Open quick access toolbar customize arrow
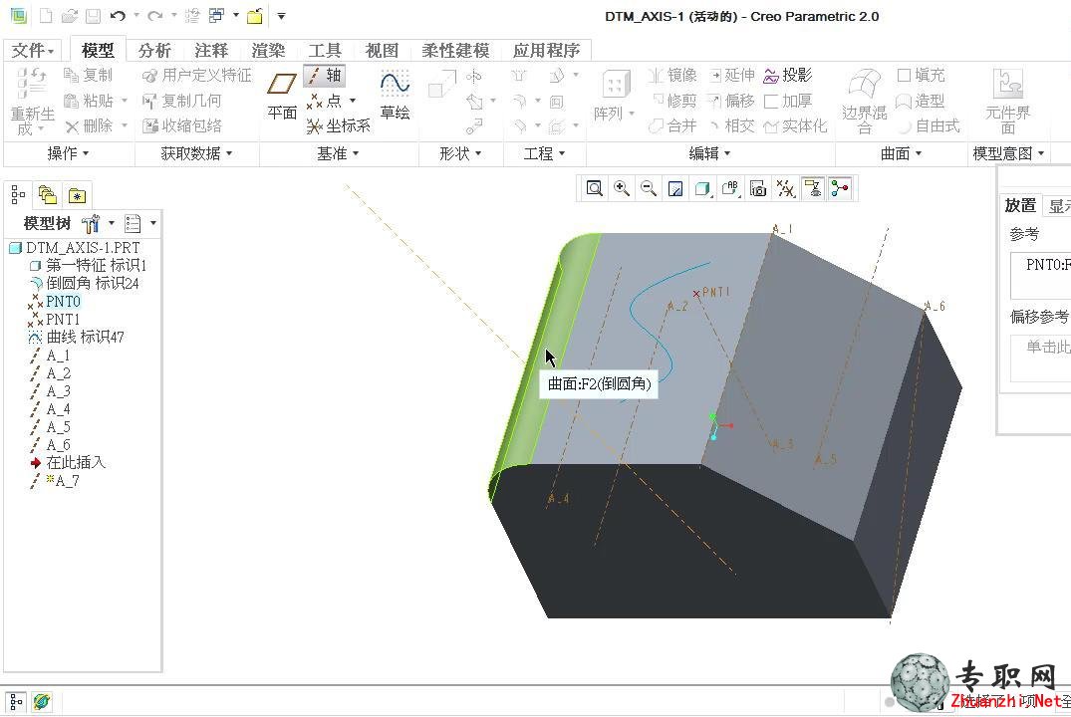1071x717 pixels. point(281,16)
